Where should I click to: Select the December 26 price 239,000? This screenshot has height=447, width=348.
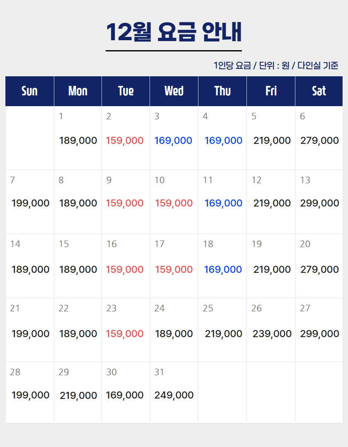[272, 334]
